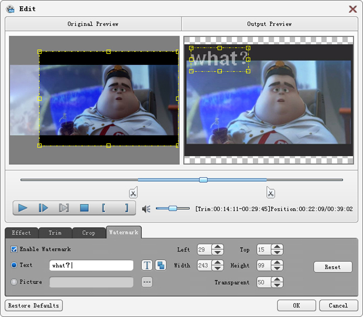Click the app icon in the title bar
363x317 pixels.
coord(11,9)
